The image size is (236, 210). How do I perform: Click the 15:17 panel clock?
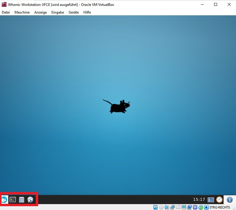click(199, 199)
